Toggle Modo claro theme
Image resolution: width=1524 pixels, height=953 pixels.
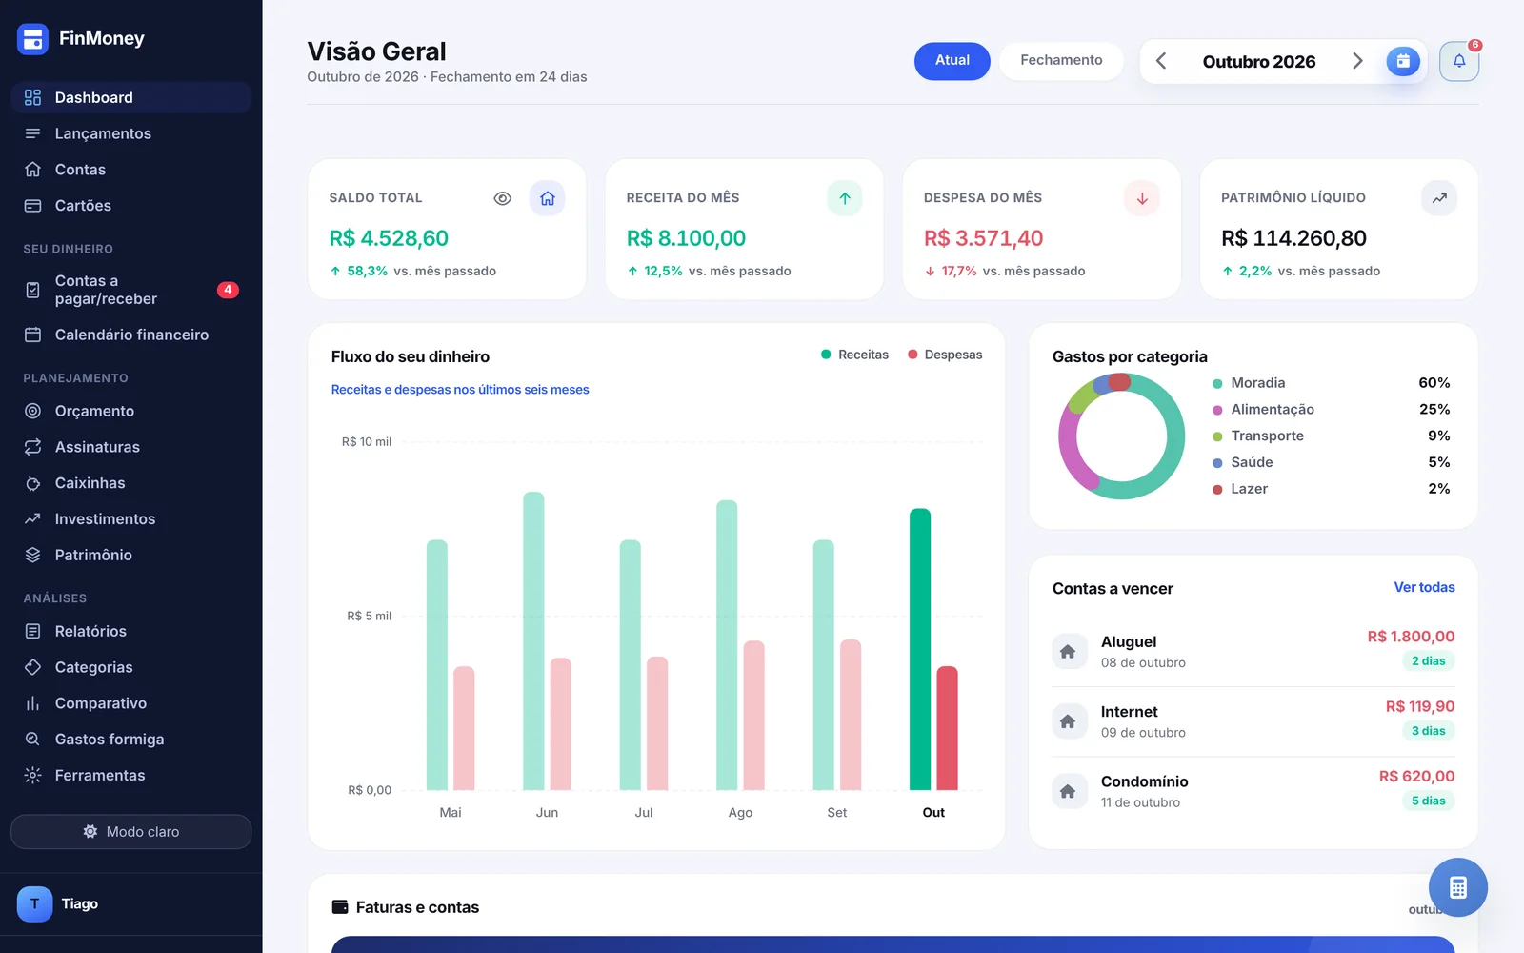[131, 832]
